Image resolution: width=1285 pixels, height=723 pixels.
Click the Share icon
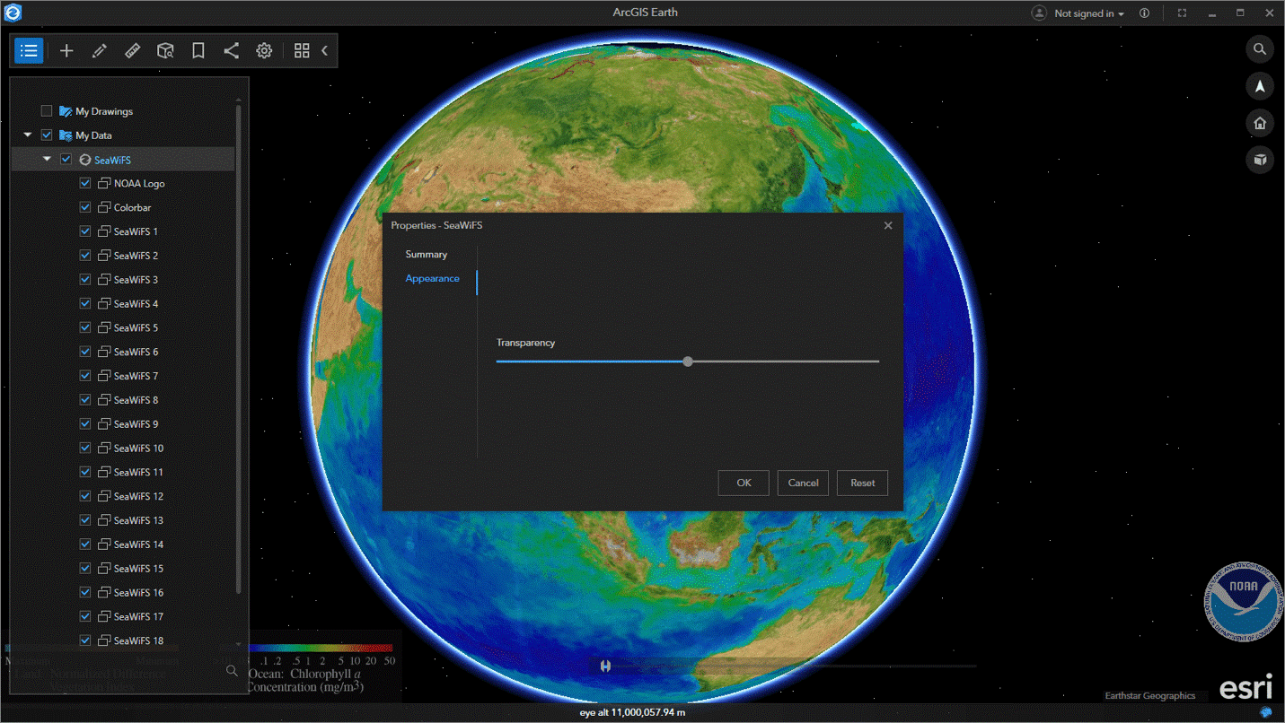231,50
